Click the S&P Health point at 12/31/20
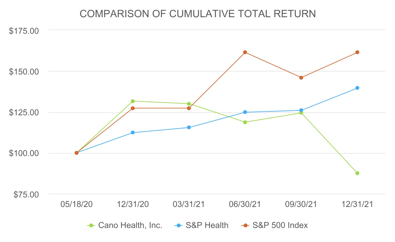The height and width of the screenshot is (242, 395). [x=133, y=132]
